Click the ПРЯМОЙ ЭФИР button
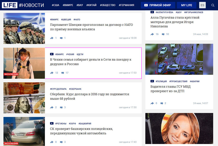Viewport: 218px width, 146px height. pos(158,5)
